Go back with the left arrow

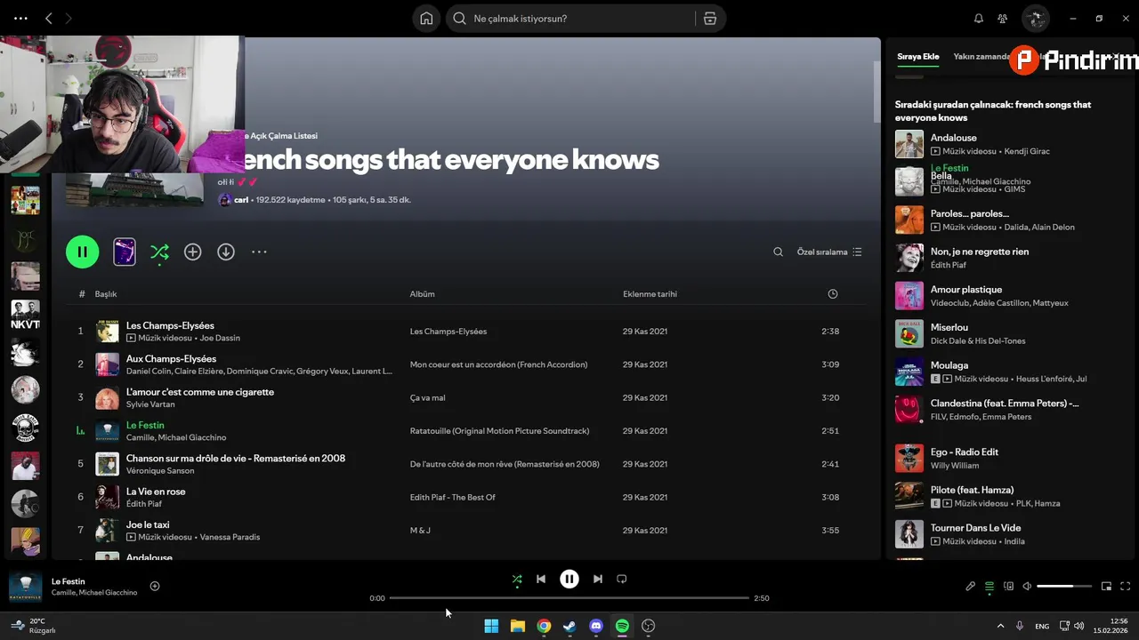[x=49, y=19]
